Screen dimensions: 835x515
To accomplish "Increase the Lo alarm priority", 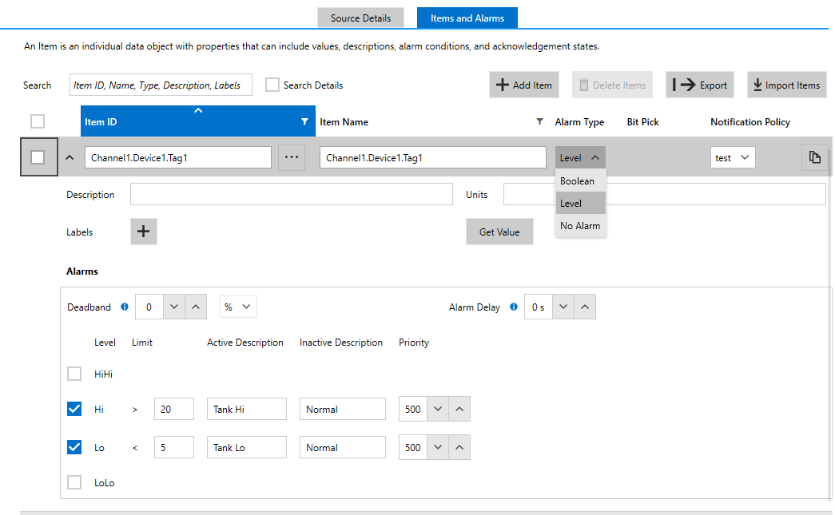I will coord(459,447).
